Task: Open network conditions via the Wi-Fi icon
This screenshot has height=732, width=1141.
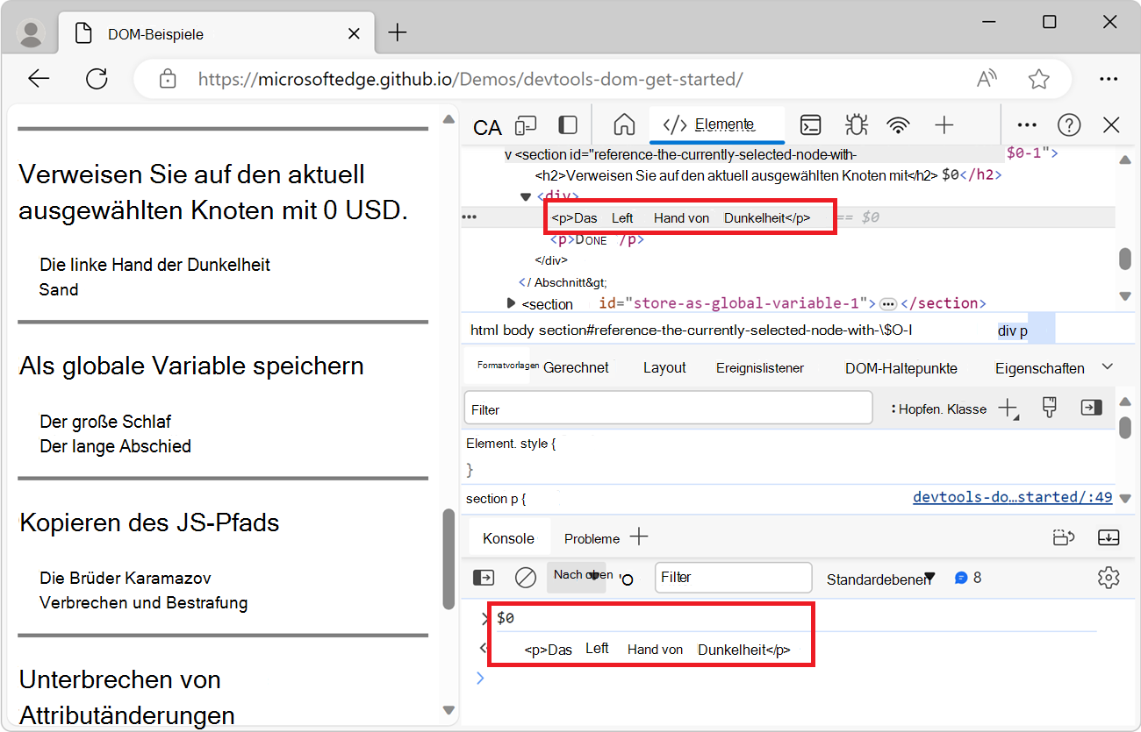Action: click(899, 125)
